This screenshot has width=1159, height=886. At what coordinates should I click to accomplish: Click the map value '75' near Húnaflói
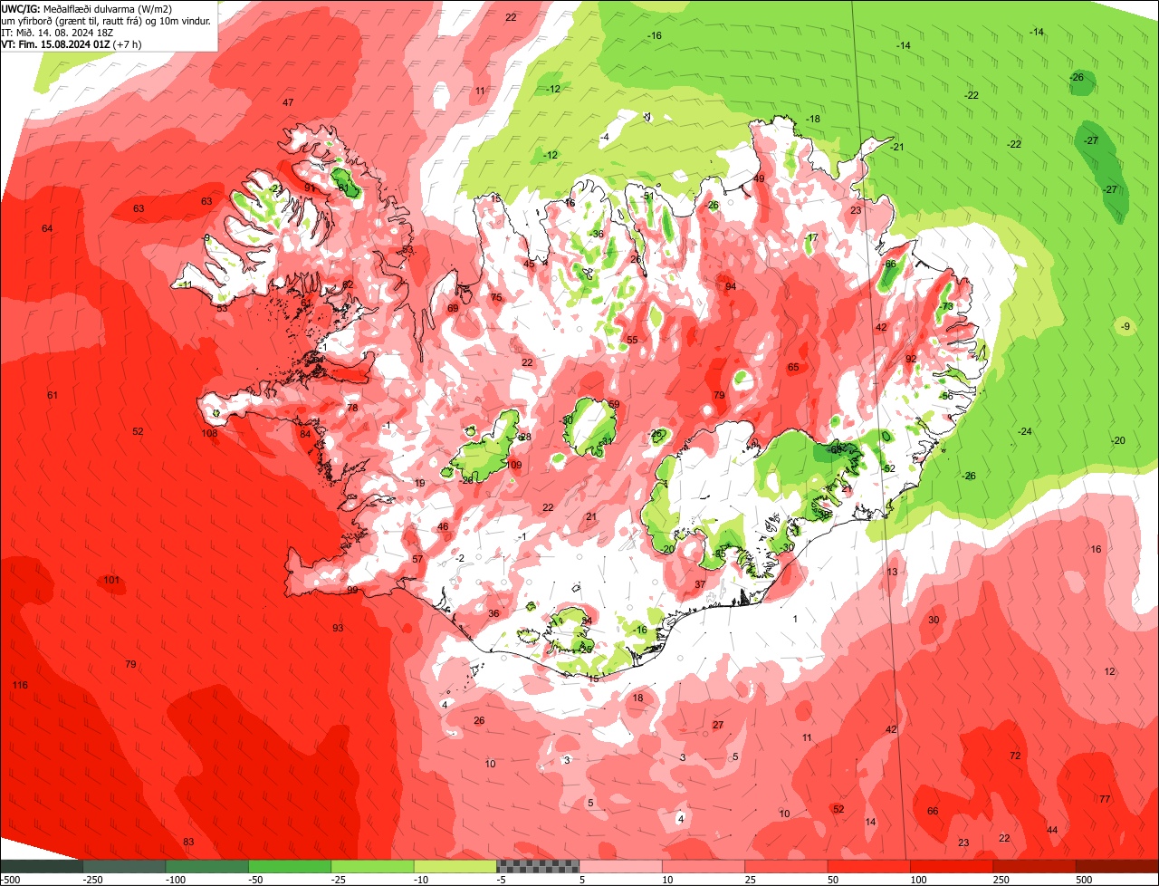(x=496, y=297)
